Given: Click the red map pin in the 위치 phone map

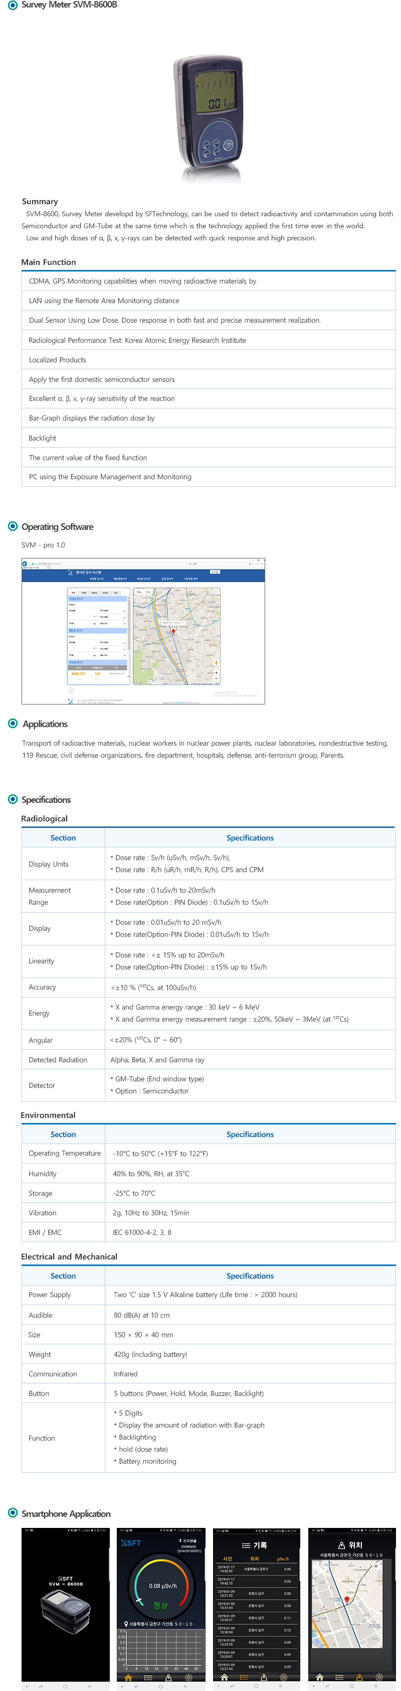Looking at the screenshot, I should pyautogui.click(x=347, y=1600).
